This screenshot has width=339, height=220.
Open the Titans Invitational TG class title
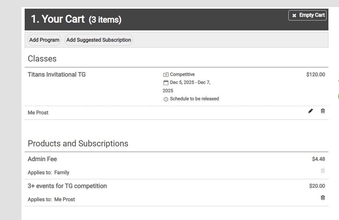point(57,75)
